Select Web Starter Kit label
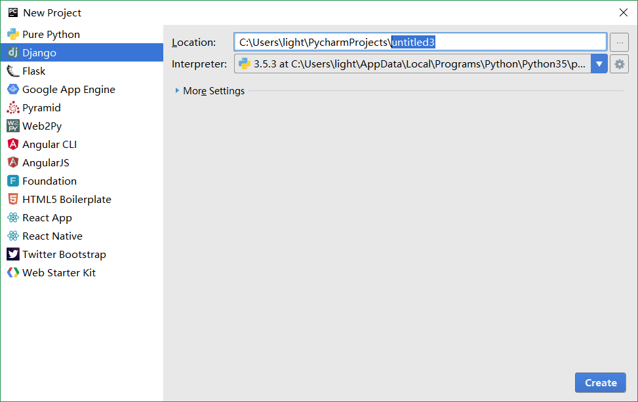The width and height of the screenshot is (638, 402). [59, 272]
